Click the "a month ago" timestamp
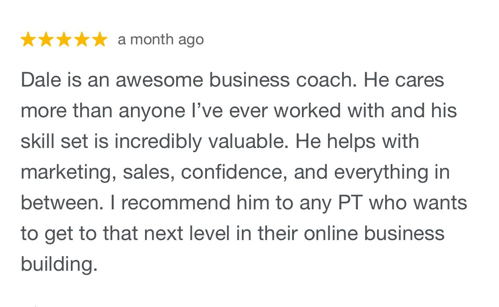 point(161,40)
